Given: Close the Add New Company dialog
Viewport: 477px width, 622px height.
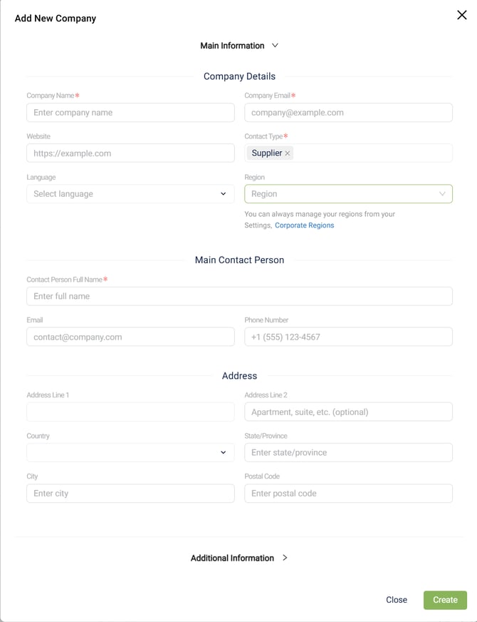Looking at the screenshot, I should (461, 15).
